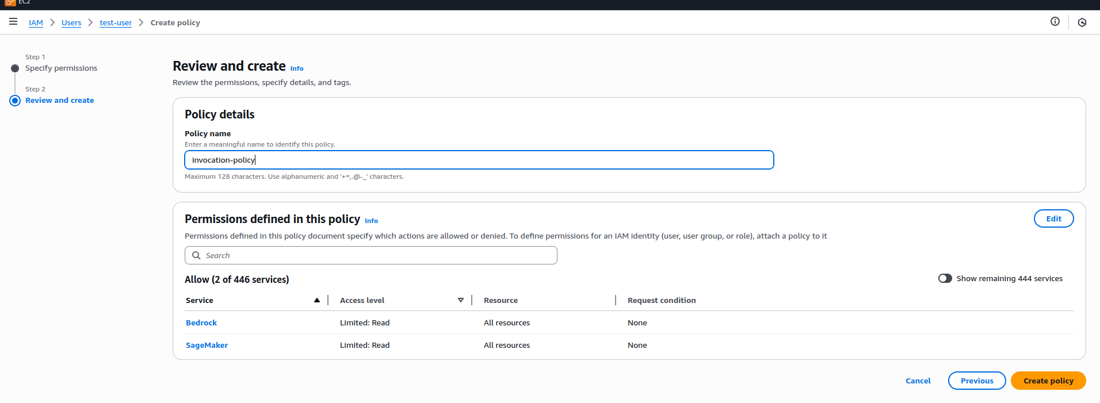Open test-user breadcrumb link

[116, 23]
